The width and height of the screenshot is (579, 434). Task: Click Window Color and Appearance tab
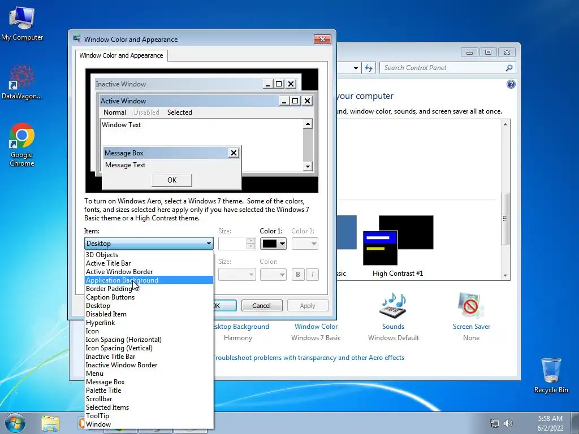pyautogui.click(x=121, y=55)
